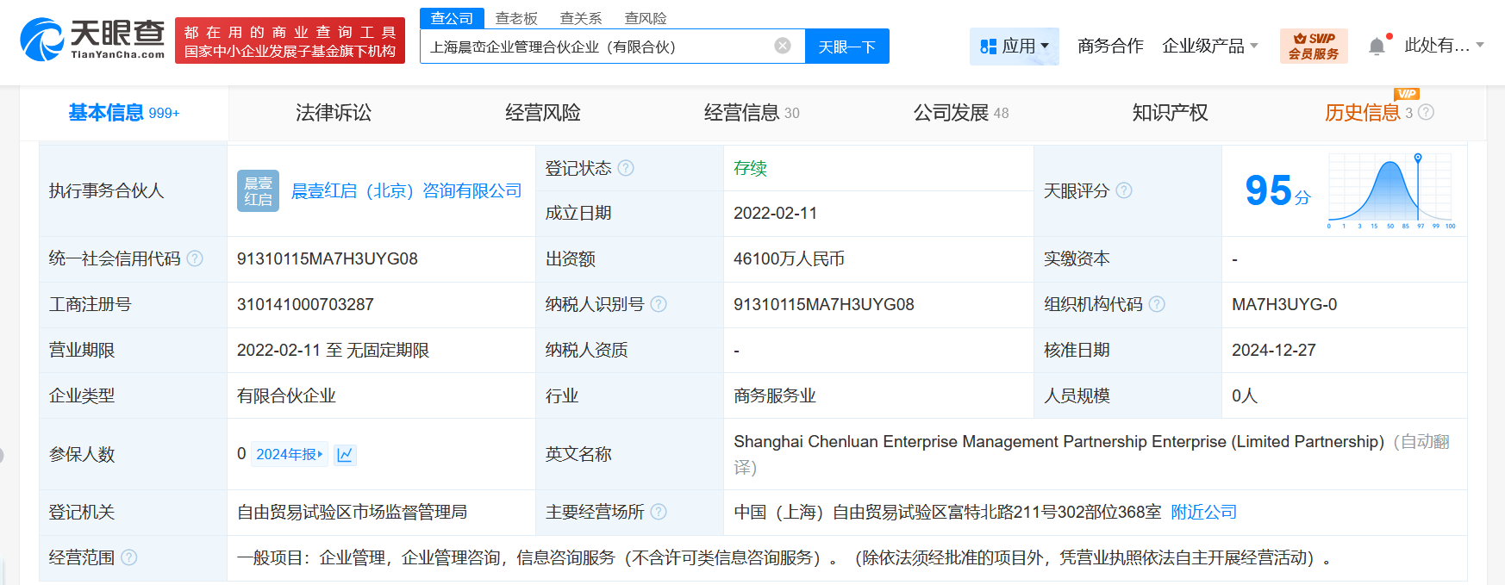Open the 商务合作 link
This screenshot has height=585, width=1505.
(1110, 46)
